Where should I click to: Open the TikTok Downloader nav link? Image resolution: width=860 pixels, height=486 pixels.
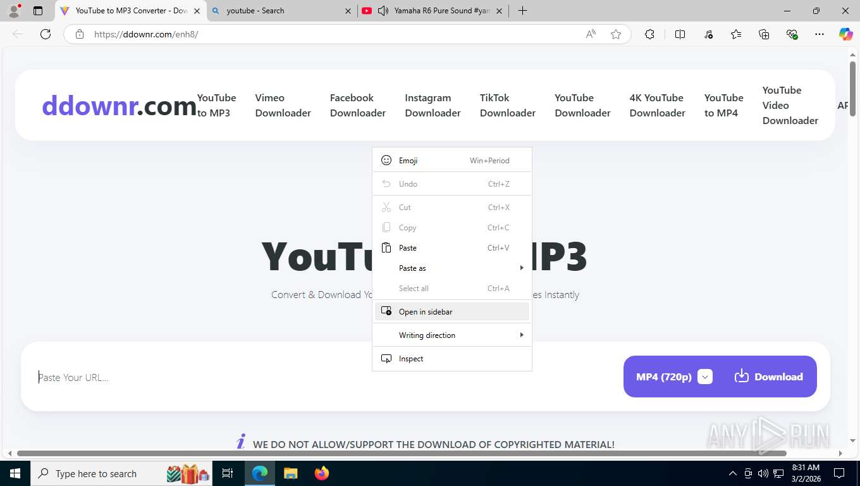pos(508,105)
